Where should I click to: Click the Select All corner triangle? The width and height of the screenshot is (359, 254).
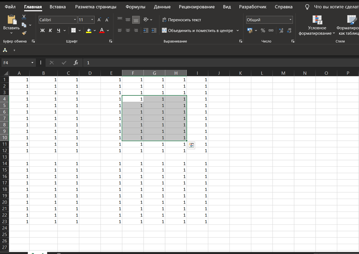(6, 73)
